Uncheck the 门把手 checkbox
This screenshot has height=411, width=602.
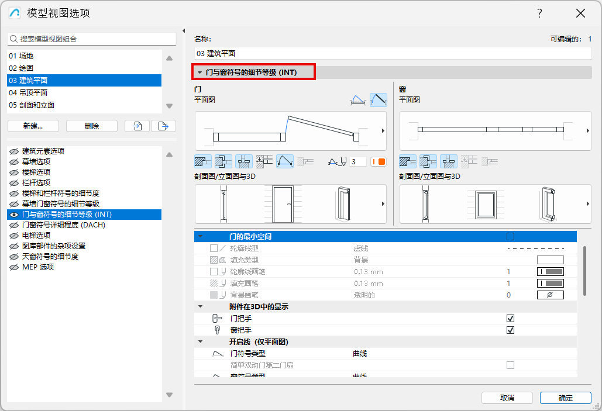(x=510, y=318)
